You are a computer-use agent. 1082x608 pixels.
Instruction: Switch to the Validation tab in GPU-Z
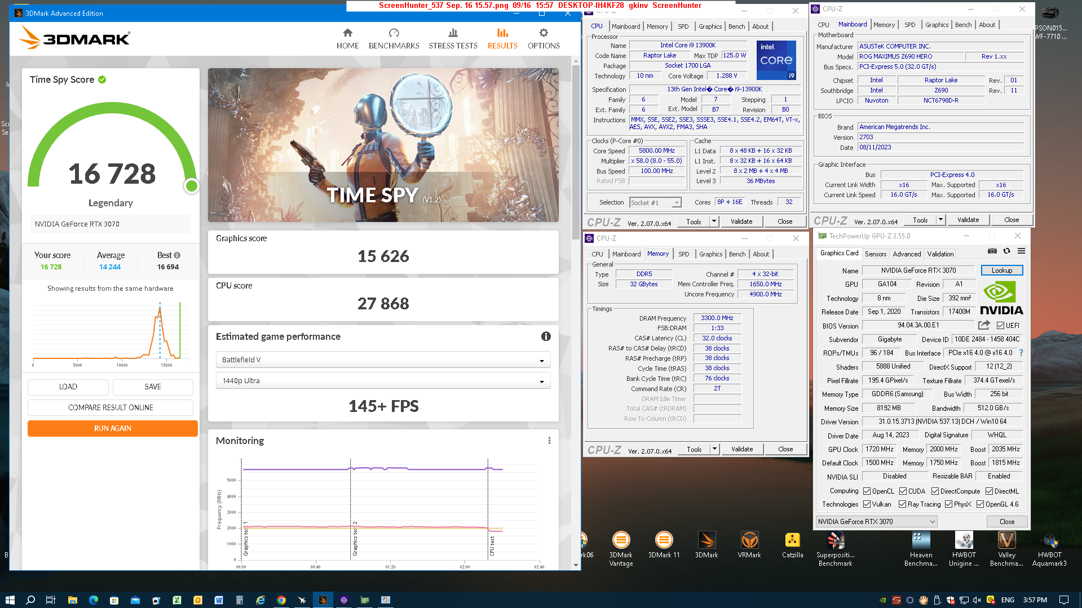940,254
